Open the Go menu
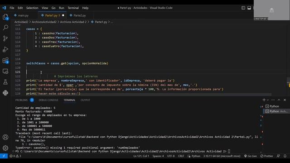Viewport: 290px width, 163px height. 53,8
